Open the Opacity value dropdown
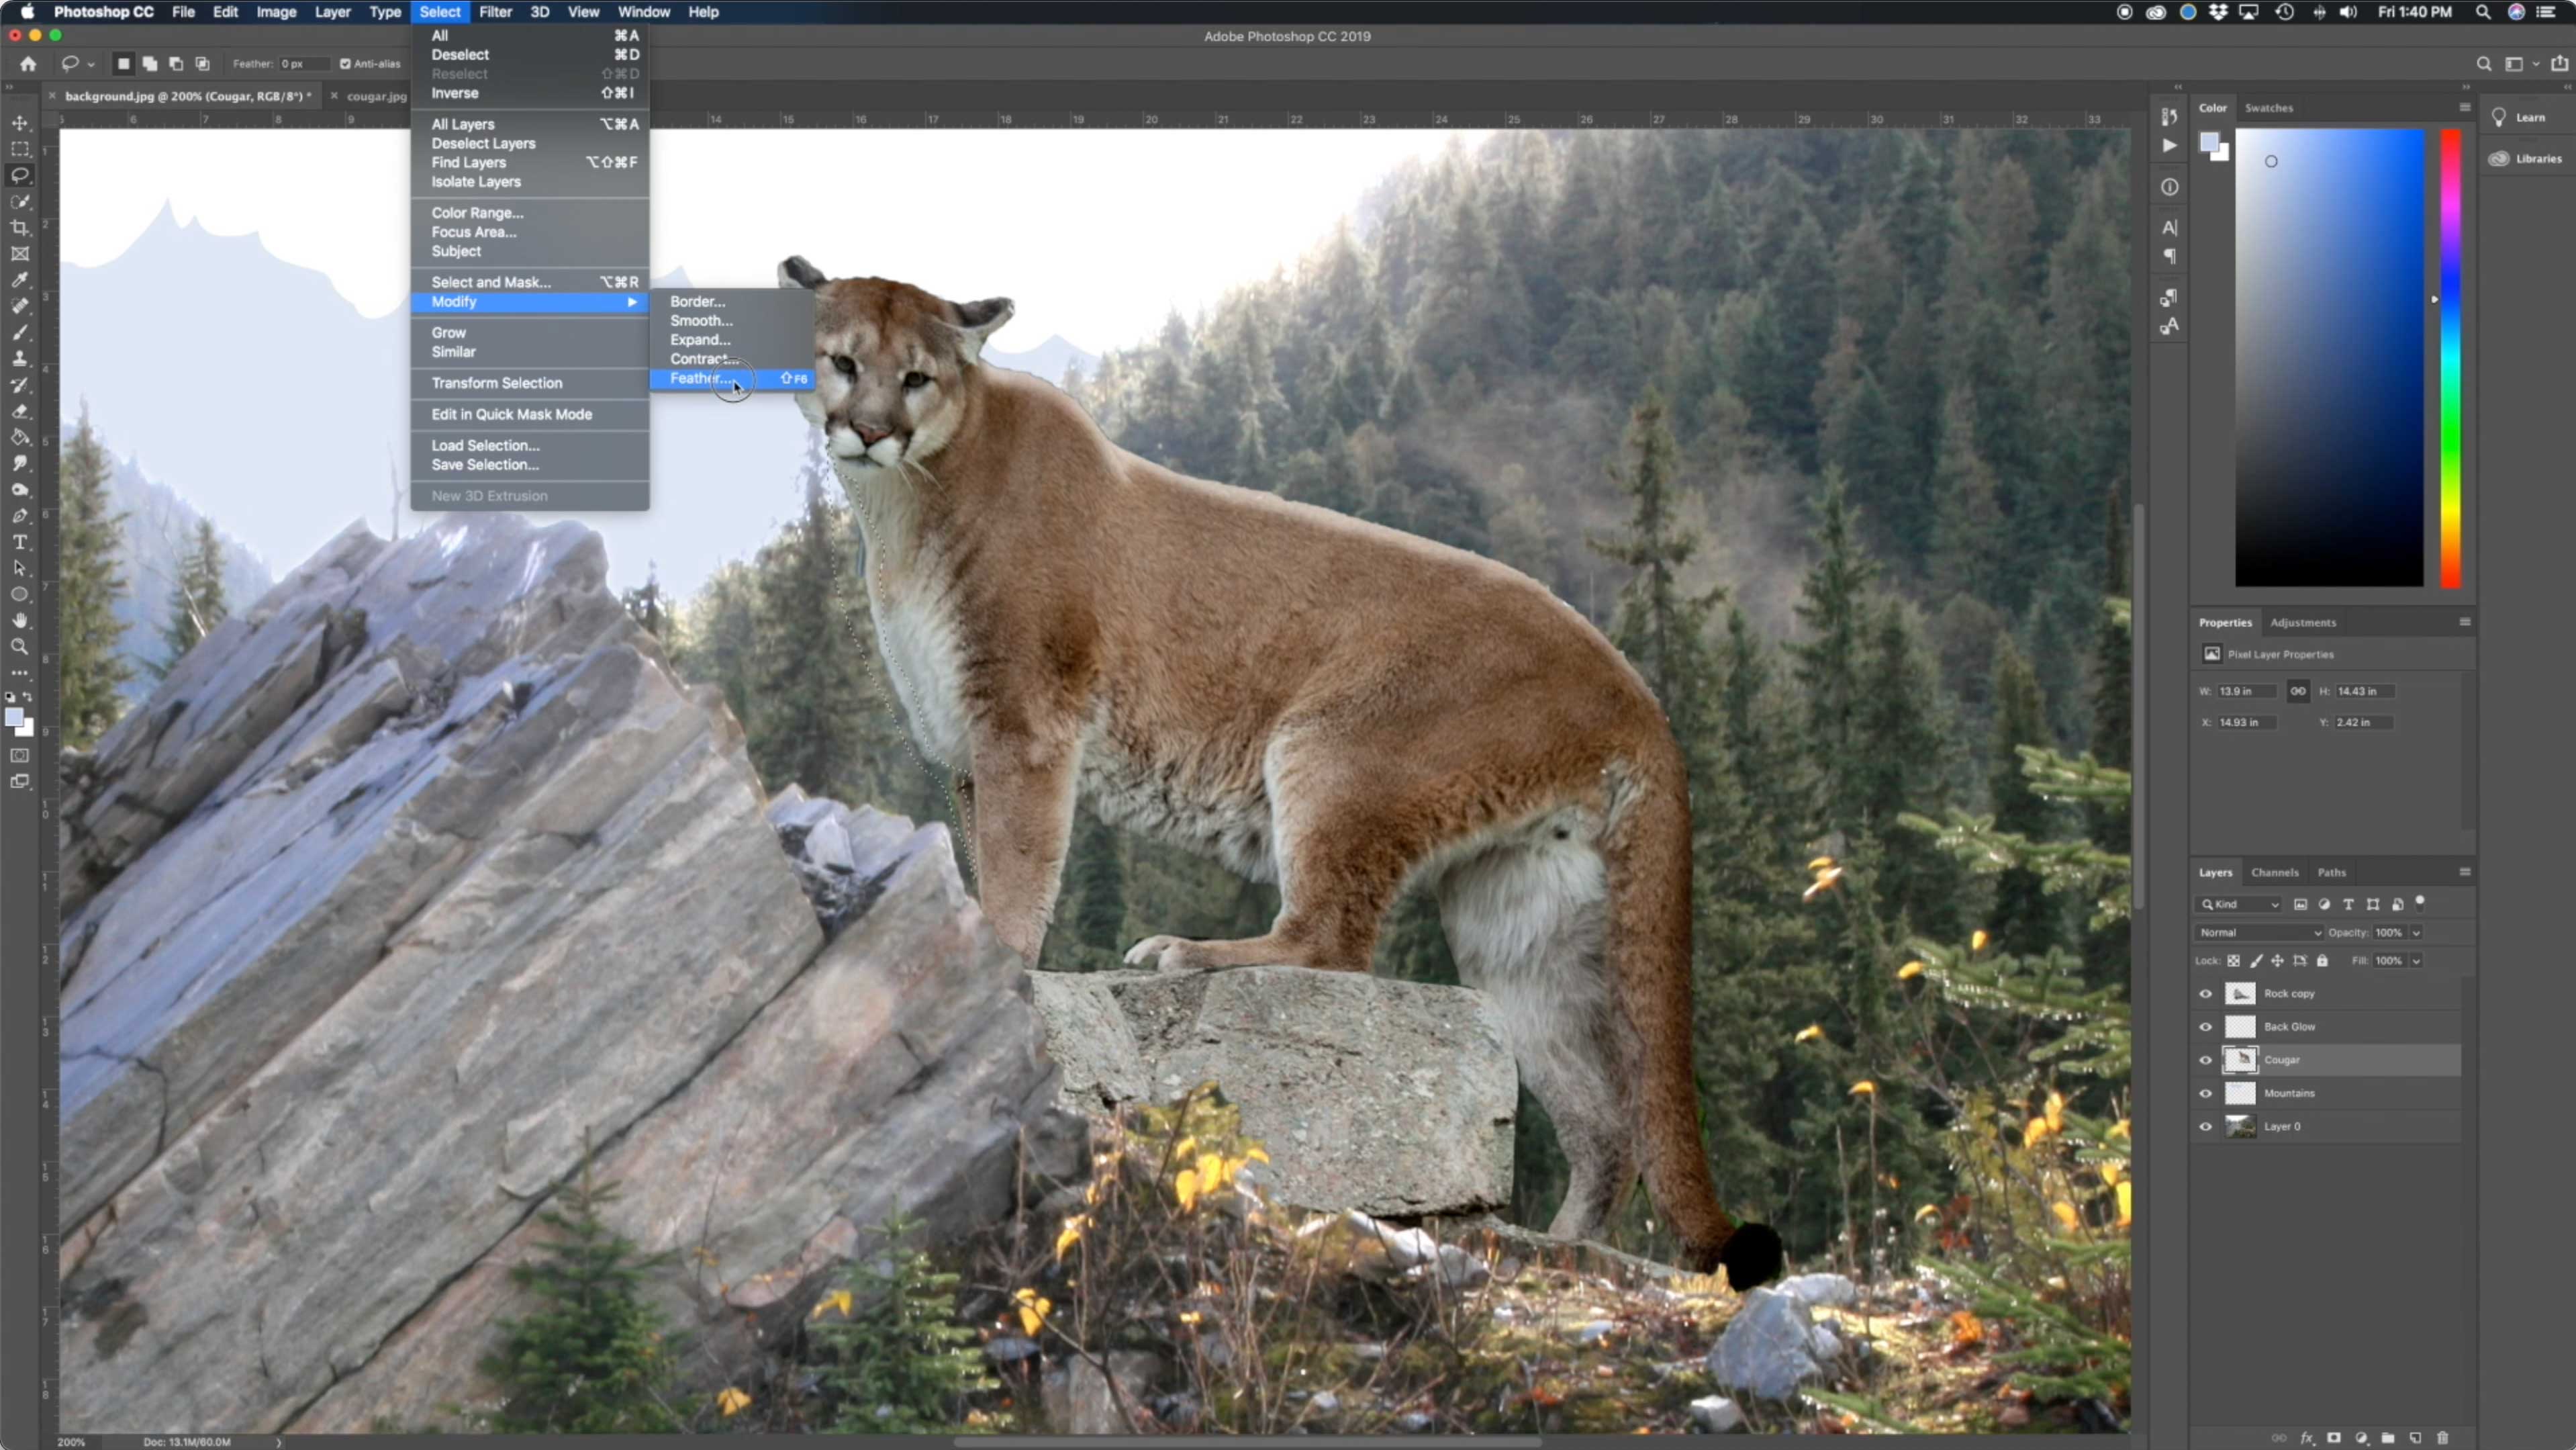The image size is (2576, 1450). click(x=2416, y=933)
